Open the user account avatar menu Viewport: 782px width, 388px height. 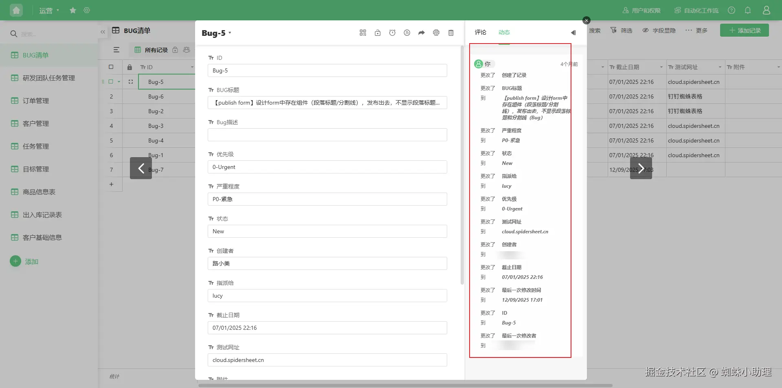pos(767,10)
